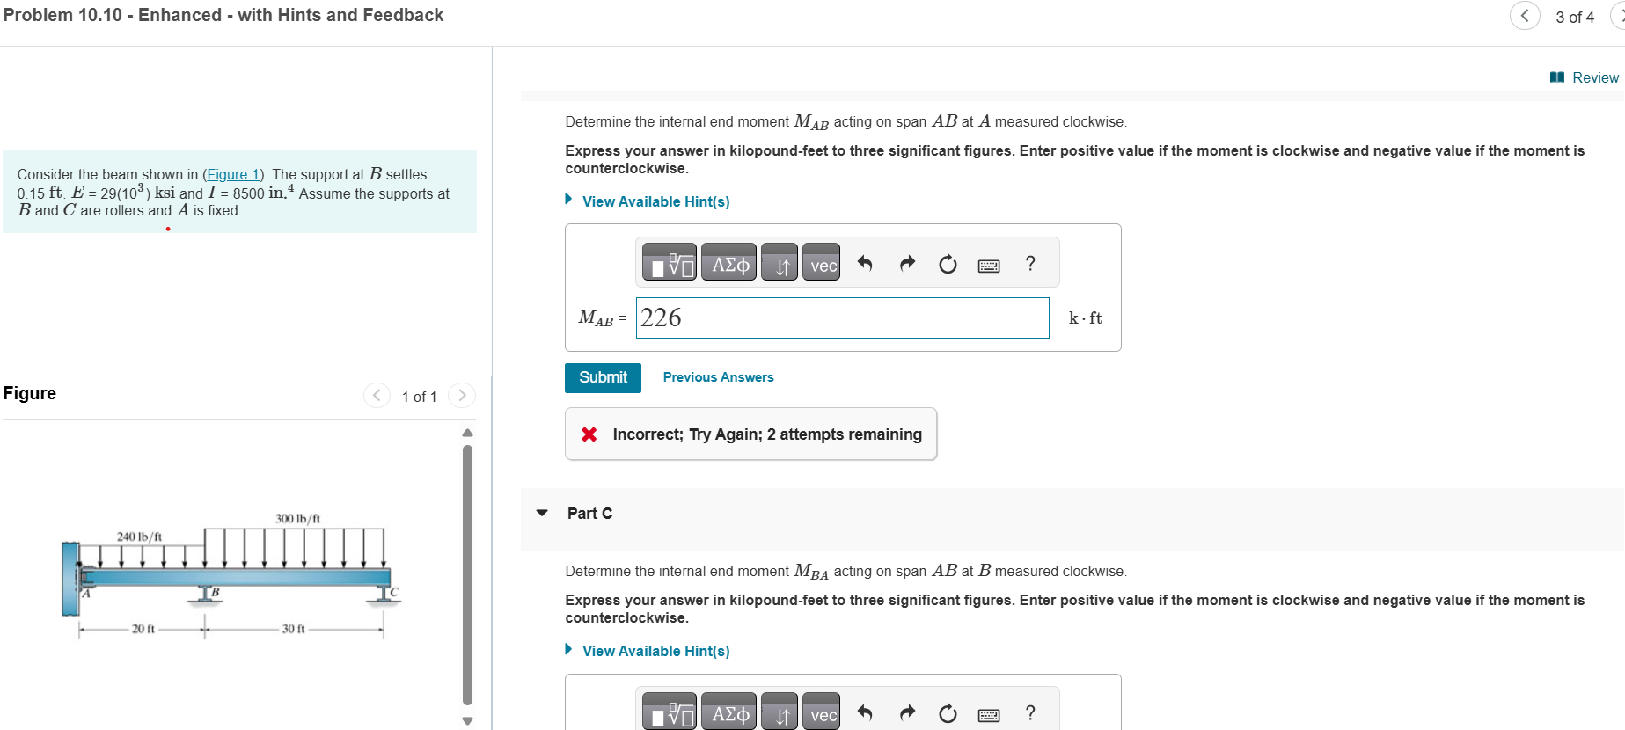1625x730 pixels.
Task: Click the '3 of 4' problem counter
Action: pyautogui.click(x=1574, y=17)
